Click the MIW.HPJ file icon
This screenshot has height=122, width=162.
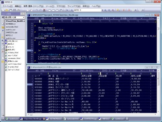click(6, 50)
